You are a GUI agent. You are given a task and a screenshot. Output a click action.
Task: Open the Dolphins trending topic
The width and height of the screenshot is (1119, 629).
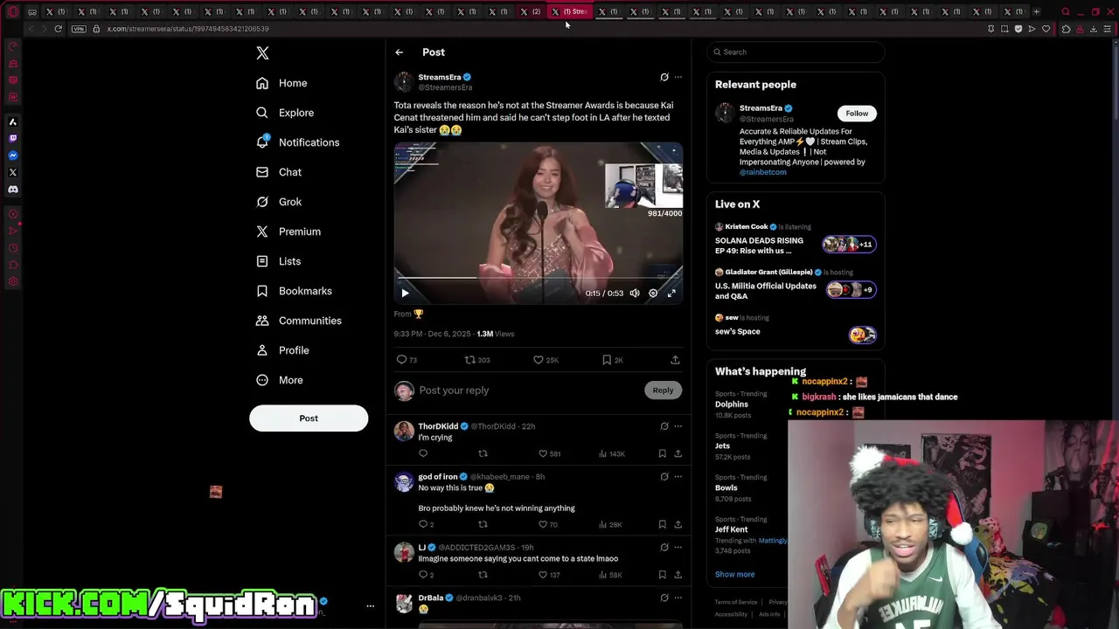[x=732, y=404]
